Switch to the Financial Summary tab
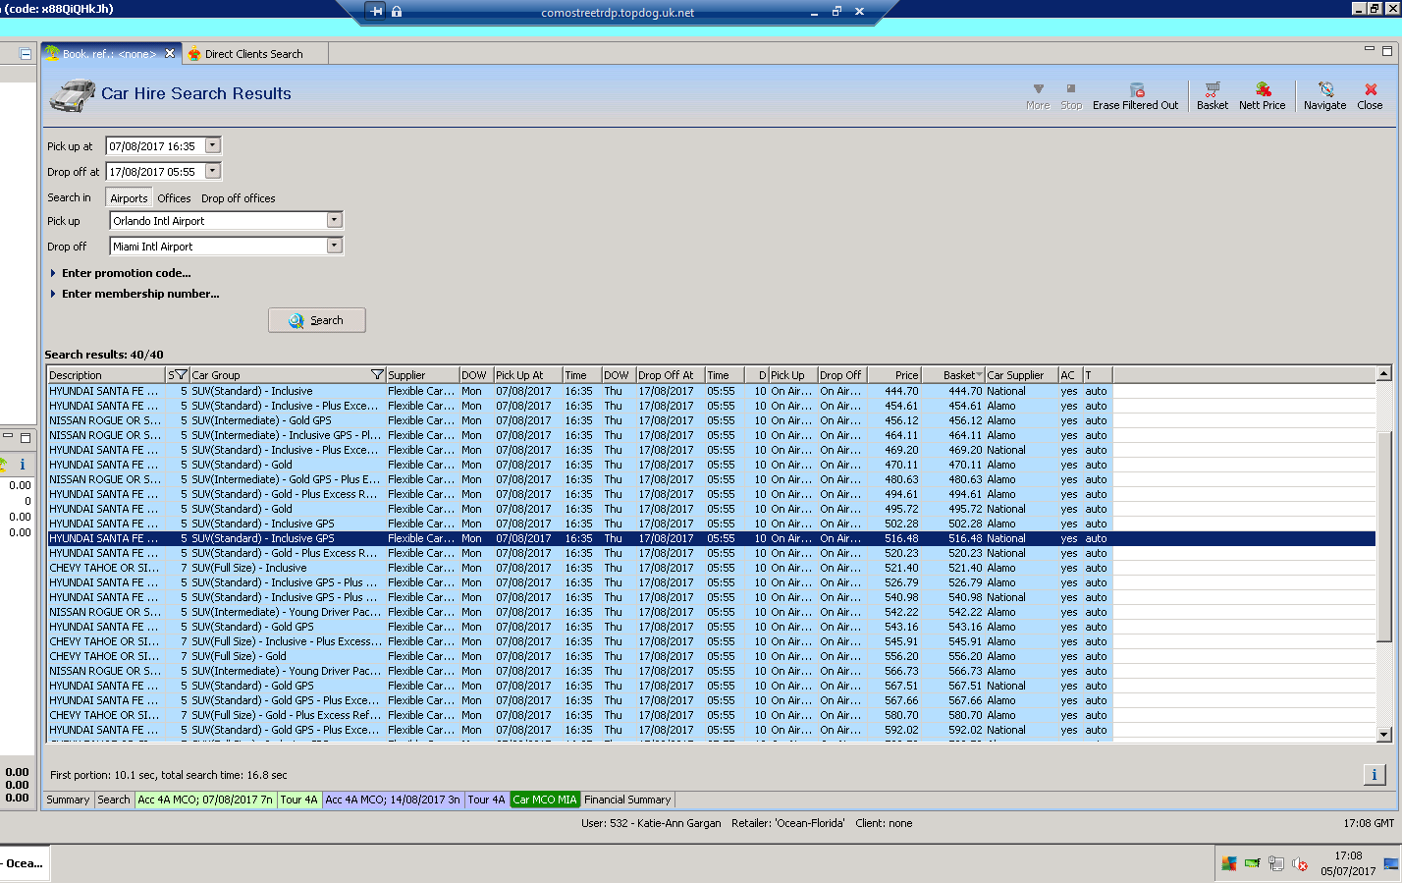 (x=627, y=800)
